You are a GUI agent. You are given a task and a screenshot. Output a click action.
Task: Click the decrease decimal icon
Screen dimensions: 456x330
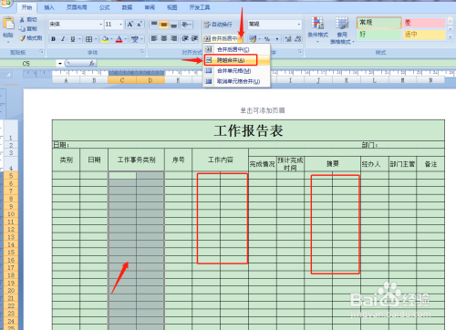pyautogui.click(x=298, y=39)
